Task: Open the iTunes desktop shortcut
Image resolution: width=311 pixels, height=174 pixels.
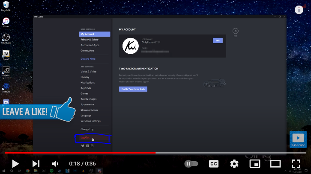Action: click(6, 22)
